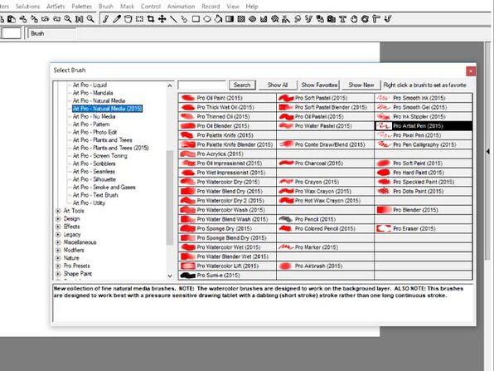
Task: Select the Brush tool in the toolbar
Action: tap(106, 19)
